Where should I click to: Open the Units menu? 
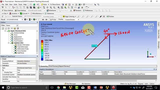(15, 4)
